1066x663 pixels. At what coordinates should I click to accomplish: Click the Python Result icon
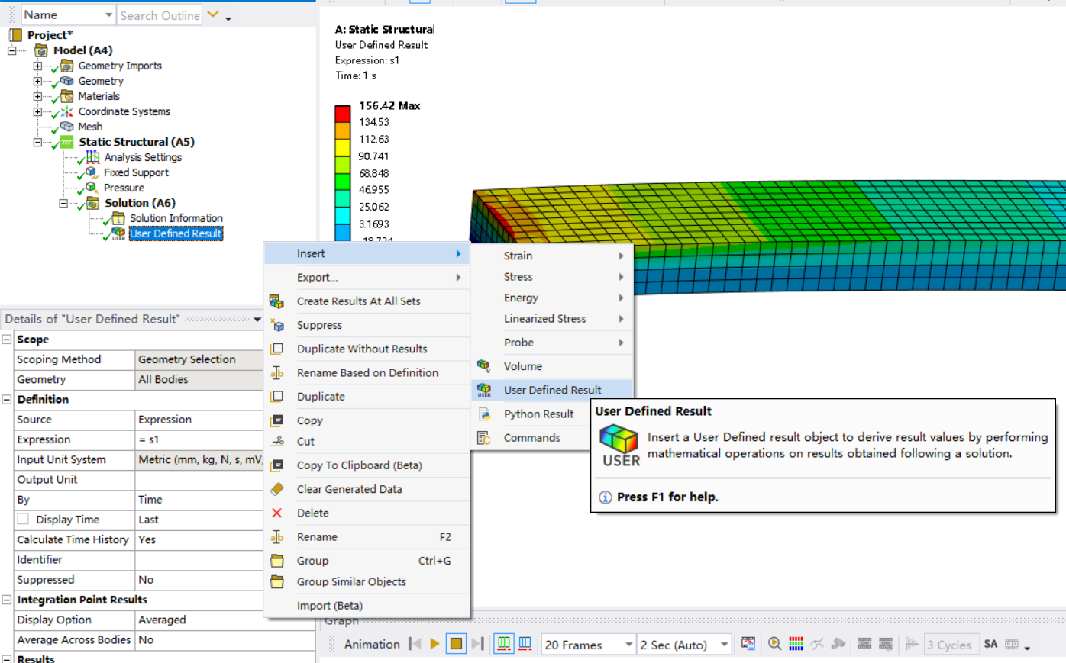click(x=483, y=414)
